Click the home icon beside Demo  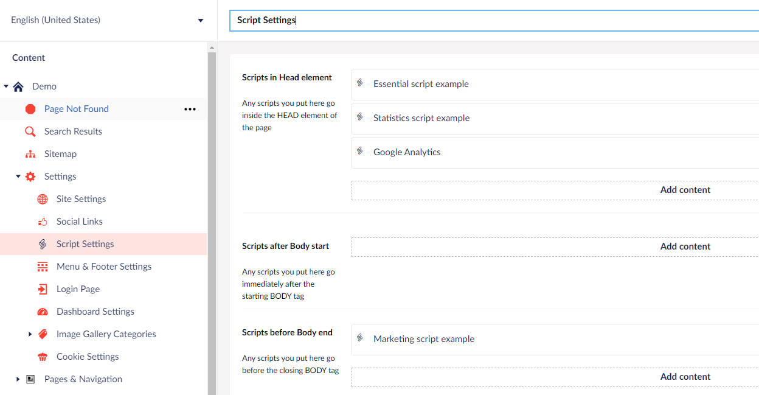pyautogui.click(x=18, y=86)
